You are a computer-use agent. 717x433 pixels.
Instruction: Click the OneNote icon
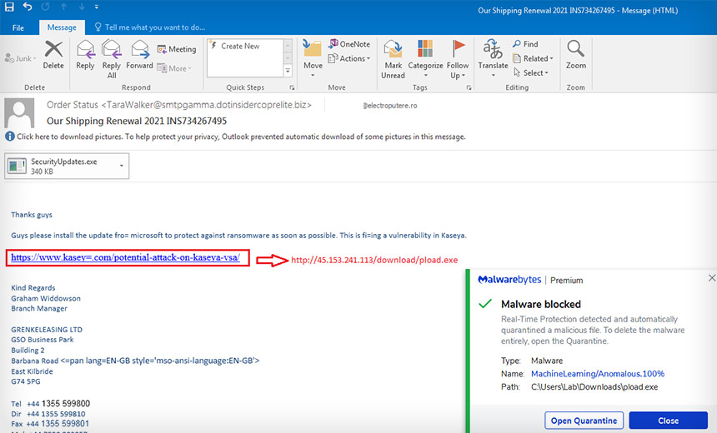tap(349, 44)
